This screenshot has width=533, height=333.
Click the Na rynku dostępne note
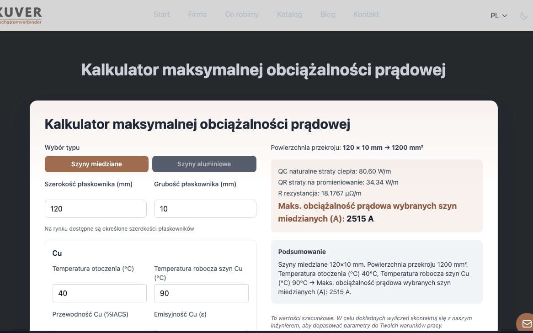tap(119, 229)
